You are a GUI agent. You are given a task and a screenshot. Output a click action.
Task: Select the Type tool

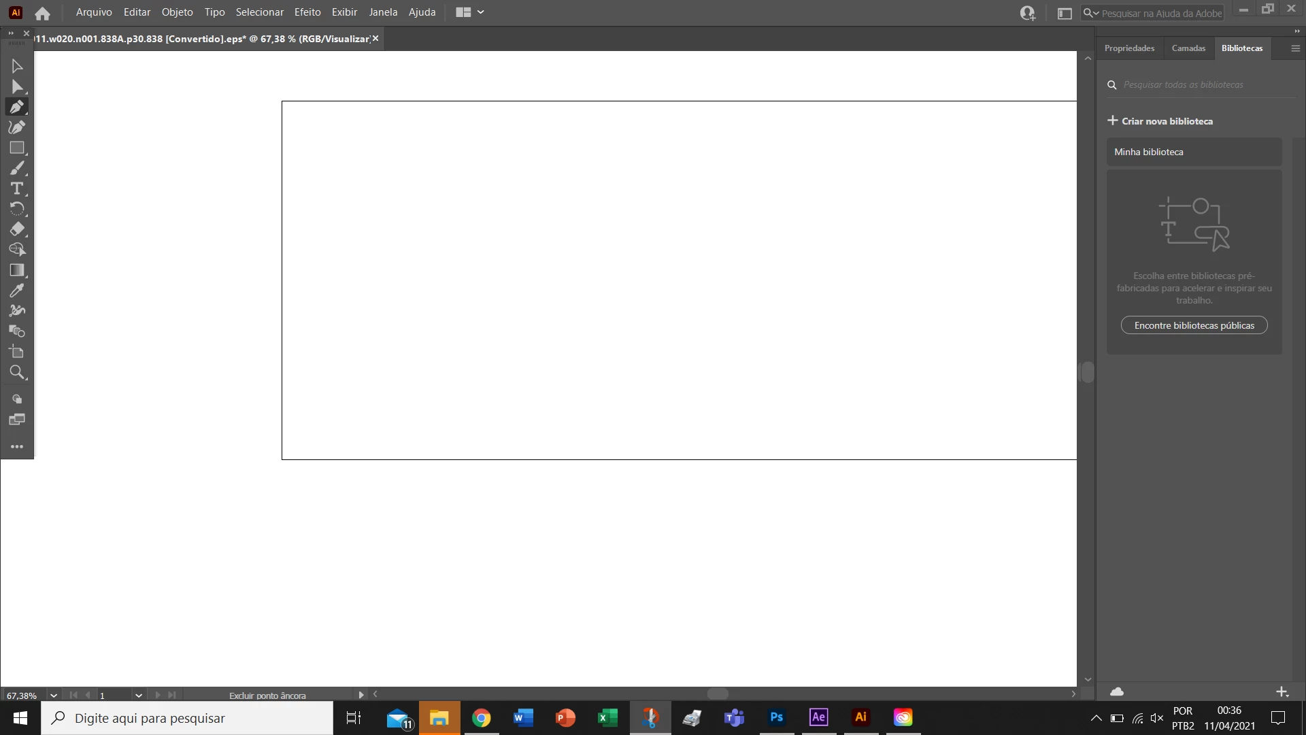tap(17, 189)
